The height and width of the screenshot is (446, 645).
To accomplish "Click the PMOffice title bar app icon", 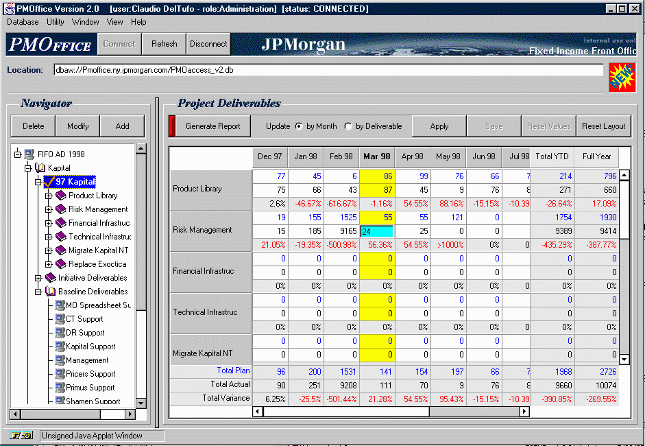I will [x=9, y=8].
